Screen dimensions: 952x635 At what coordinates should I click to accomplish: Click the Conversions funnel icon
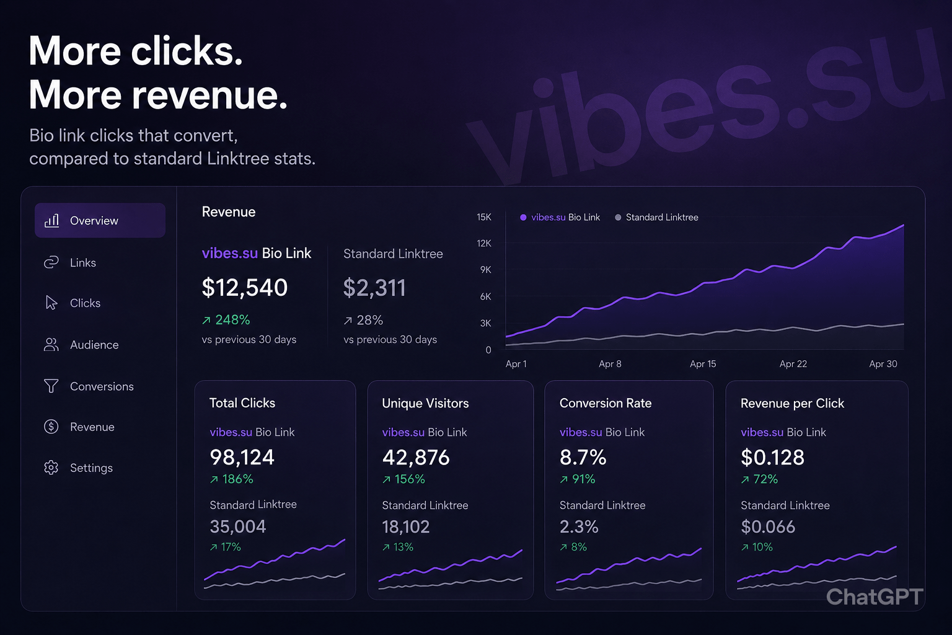pyautogui.click(x=51, y=386)
